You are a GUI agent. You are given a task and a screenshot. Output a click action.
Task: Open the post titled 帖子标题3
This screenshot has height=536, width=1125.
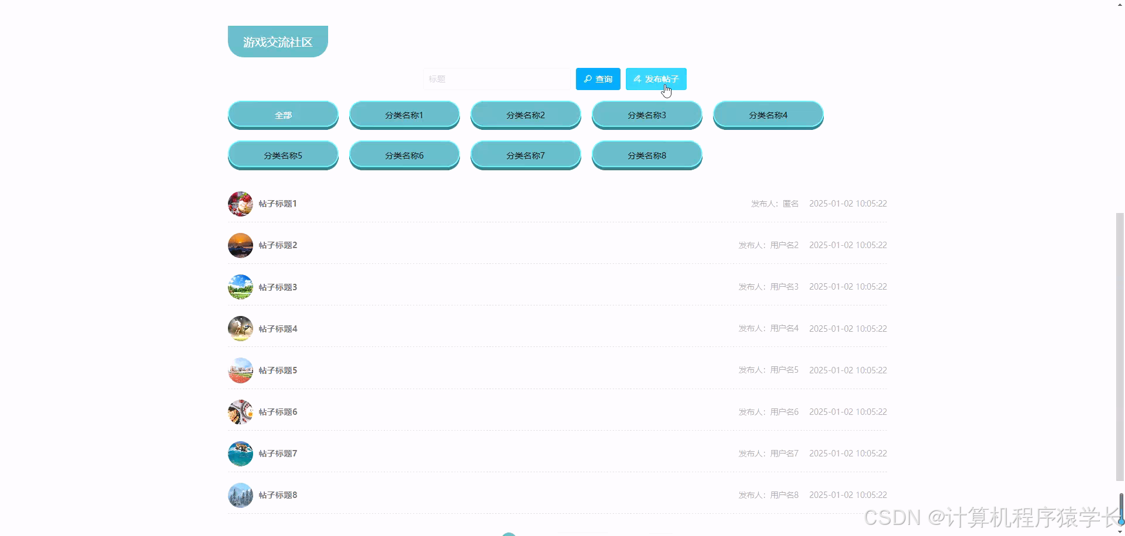278,287
